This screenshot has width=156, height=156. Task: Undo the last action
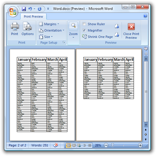coord(30,9)
